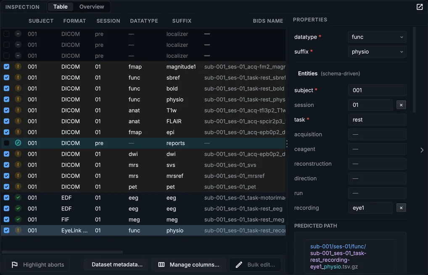
Task: Open the suffix dropdown showing physio
Action: tap(377, 52)
